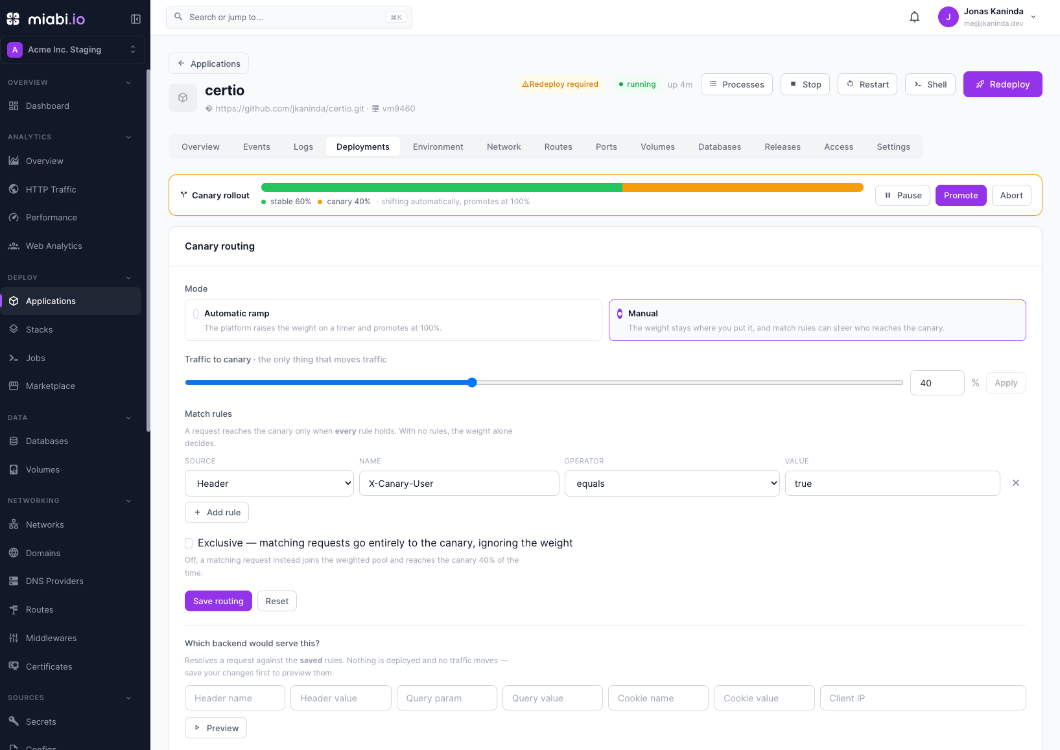Pause the canary rollout

903,195
